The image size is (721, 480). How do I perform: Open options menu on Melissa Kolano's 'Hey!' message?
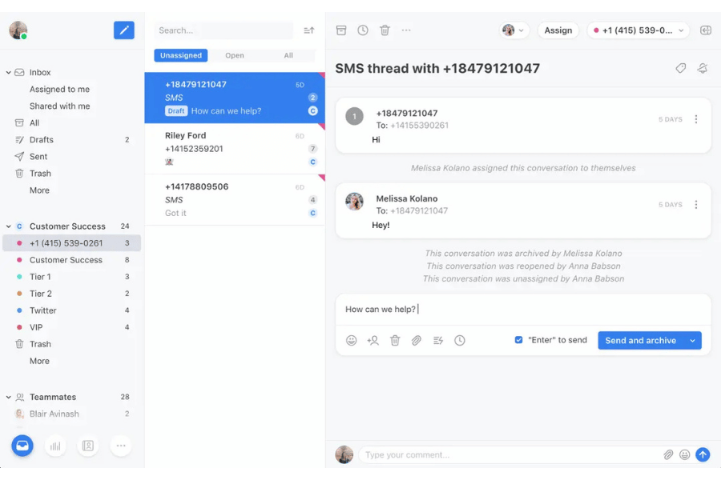[695, 205]
